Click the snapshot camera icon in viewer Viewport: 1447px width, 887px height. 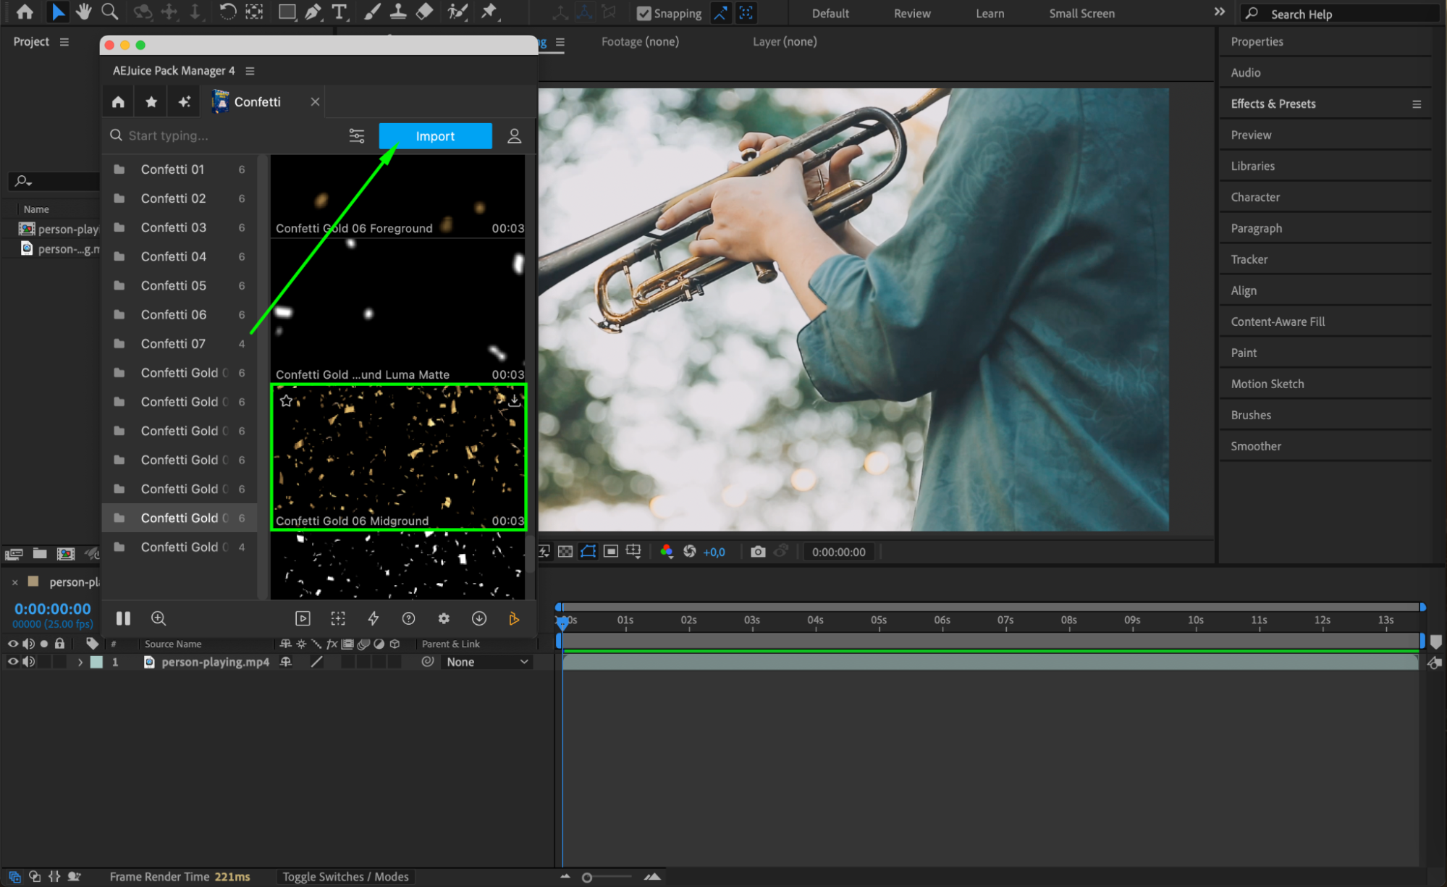[x=758, y=552]
